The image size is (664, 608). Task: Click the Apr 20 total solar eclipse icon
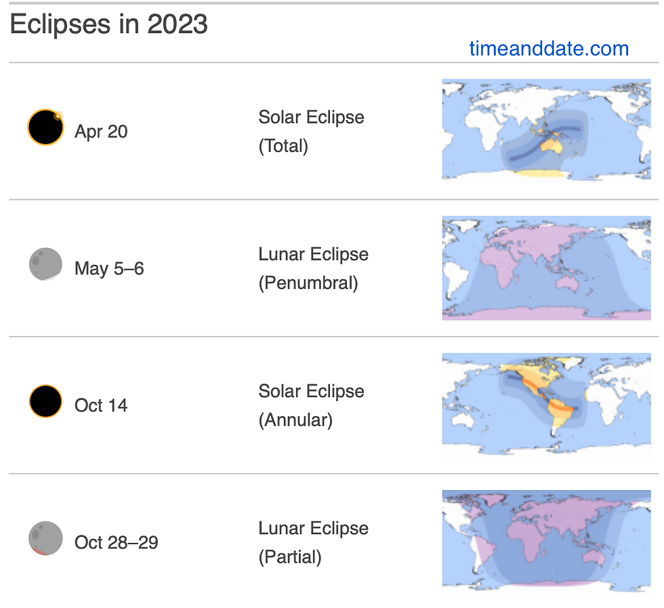point(45,127)
